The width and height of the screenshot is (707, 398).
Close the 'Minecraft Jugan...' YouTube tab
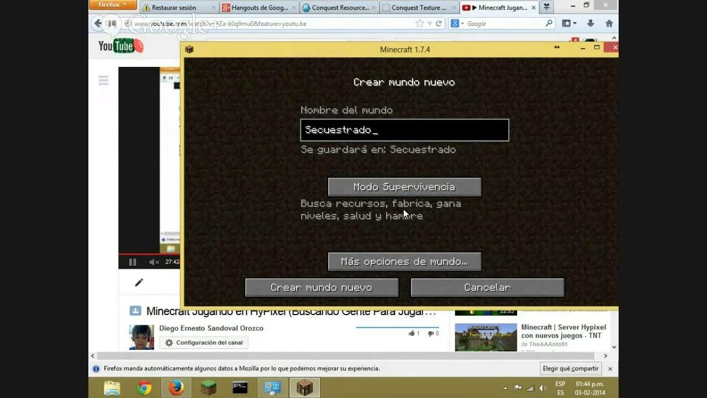[x=533, y=8]
